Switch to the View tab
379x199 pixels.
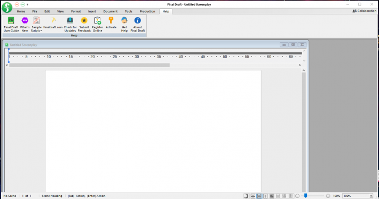click(60, 11)
